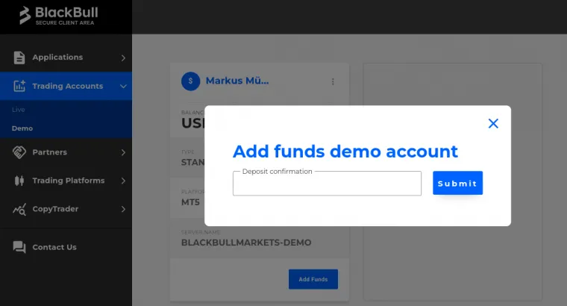Click the Add funds demo account heading
The height and width of the screenshot is (306, 567).
tap(345, 152)
